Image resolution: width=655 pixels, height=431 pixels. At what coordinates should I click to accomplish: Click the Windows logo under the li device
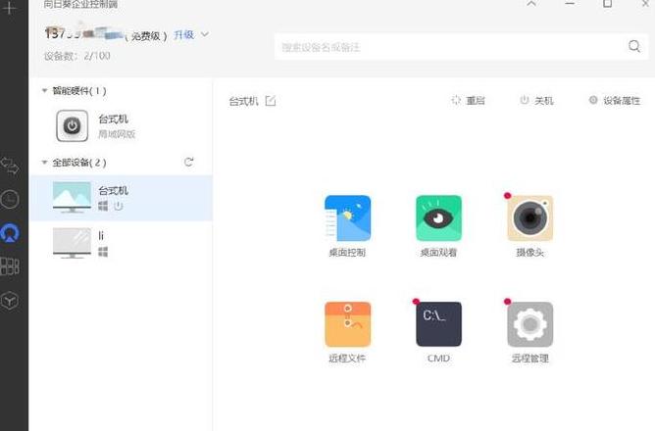(103, 252)
